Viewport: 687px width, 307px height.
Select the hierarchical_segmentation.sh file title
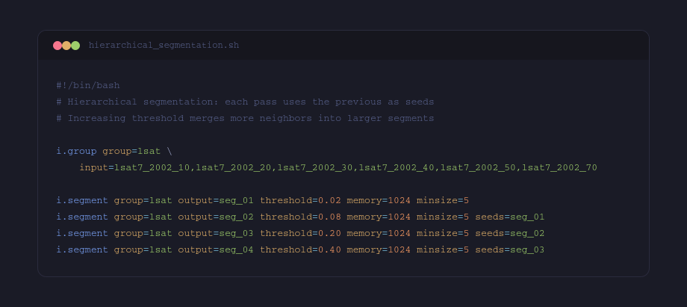click(x=164, y=46)
